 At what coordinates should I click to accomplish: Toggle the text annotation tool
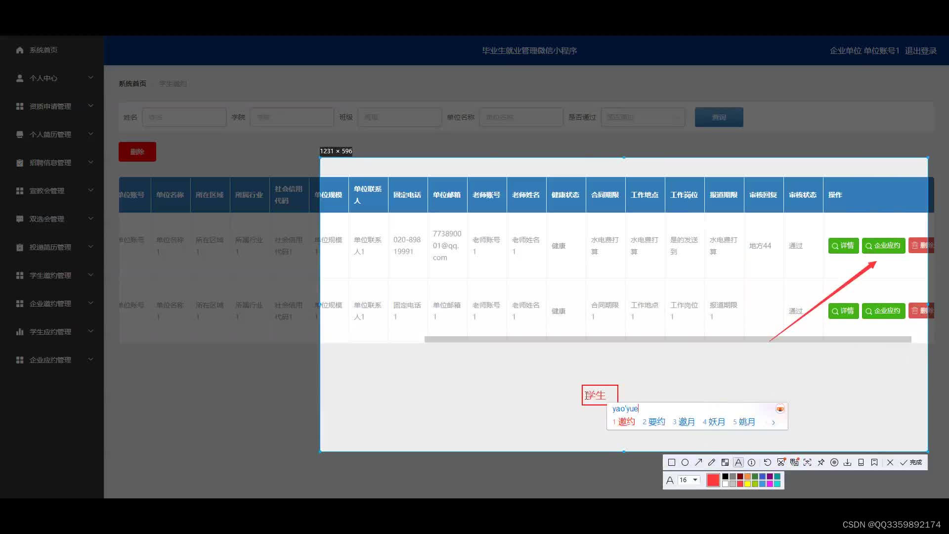pos(738,462)
